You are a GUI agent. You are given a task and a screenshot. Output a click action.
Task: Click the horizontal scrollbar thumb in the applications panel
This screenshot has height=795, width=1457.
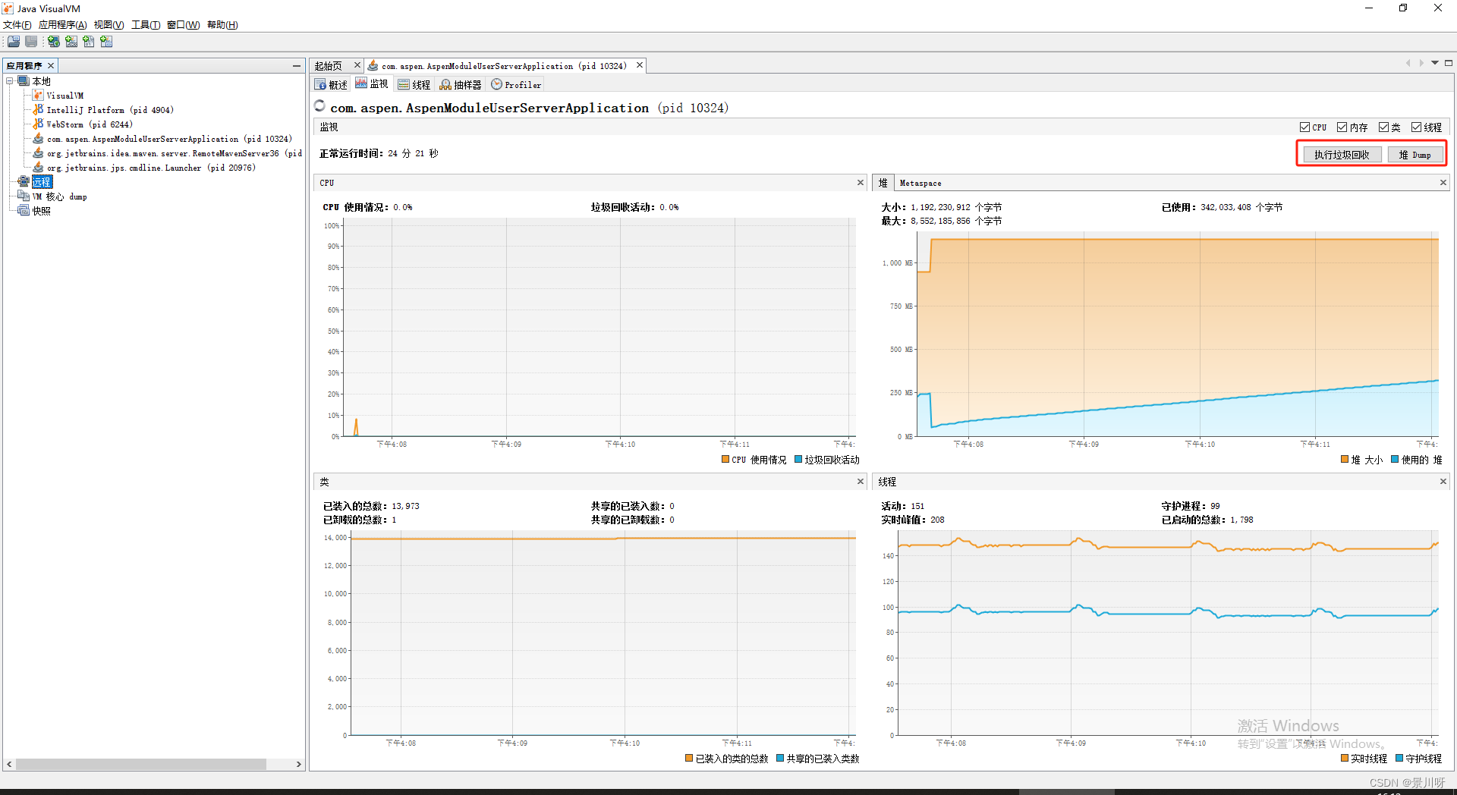point(141,765)
